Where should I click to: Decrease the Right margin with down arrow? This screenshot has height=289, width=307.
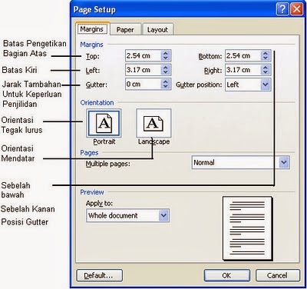click(266, 72)
